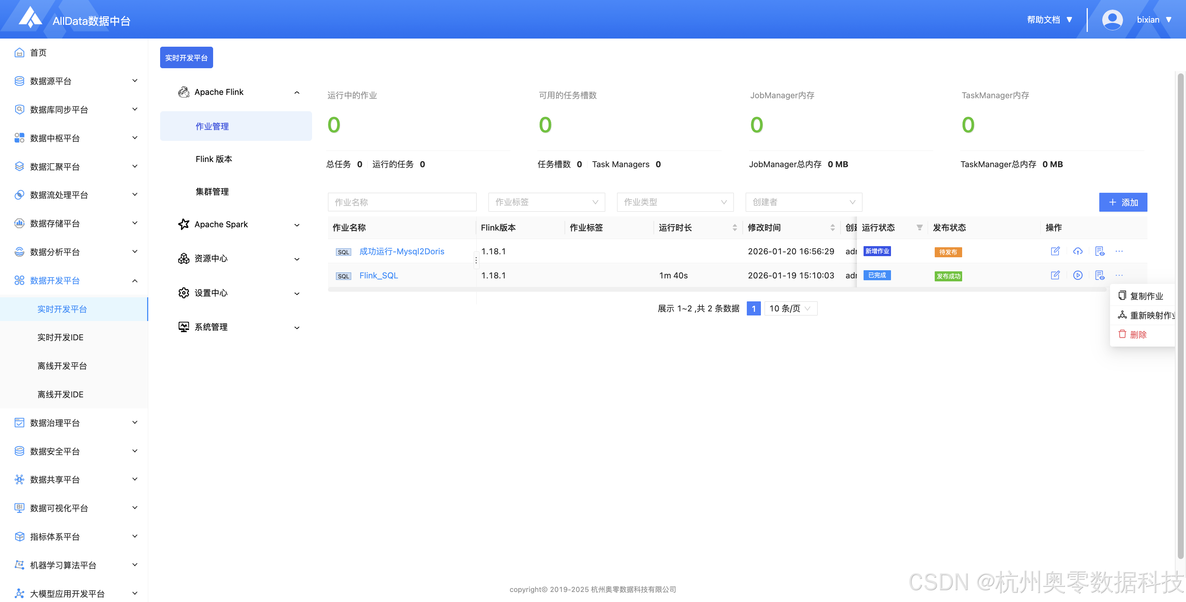The image size is (1186, 602).
Task: Click the run/play icon for Flink_SQL
Action: 1077,275
